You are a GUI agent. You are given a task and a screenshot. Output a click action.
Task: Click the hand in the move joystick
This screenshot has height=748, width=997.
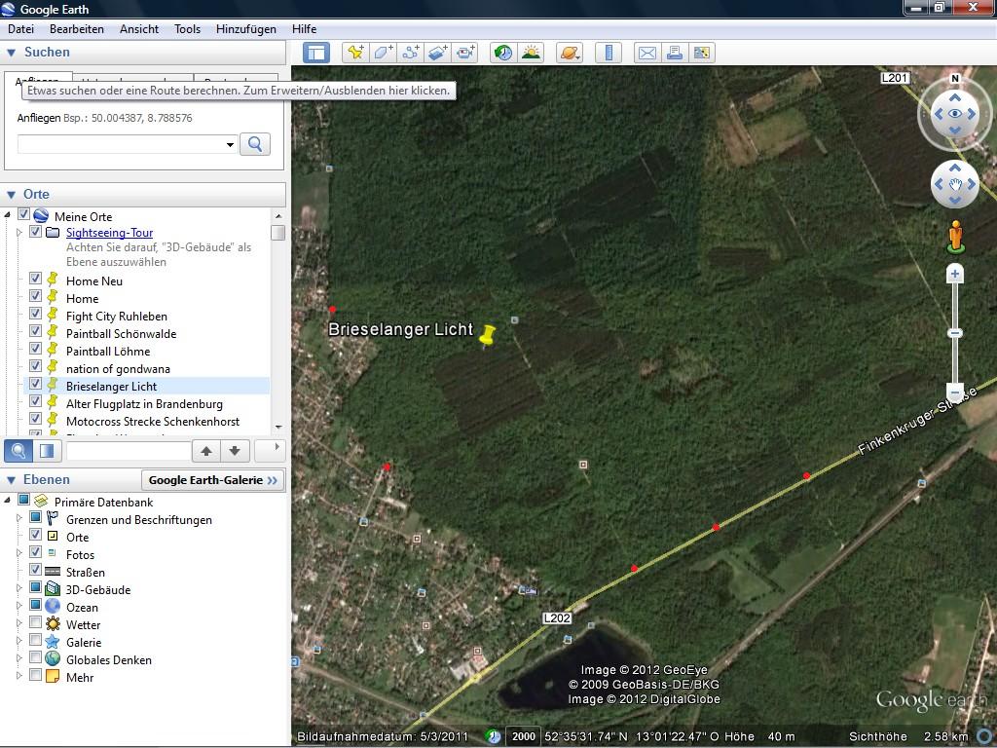point(954,184)
